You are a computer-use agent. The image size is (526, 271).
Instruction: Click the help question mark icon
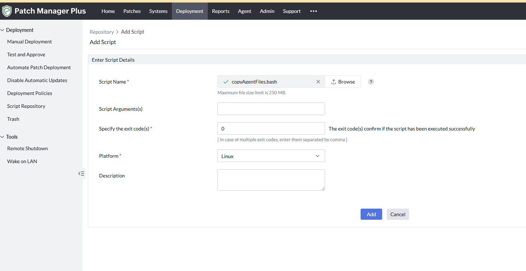pos(371,82)
